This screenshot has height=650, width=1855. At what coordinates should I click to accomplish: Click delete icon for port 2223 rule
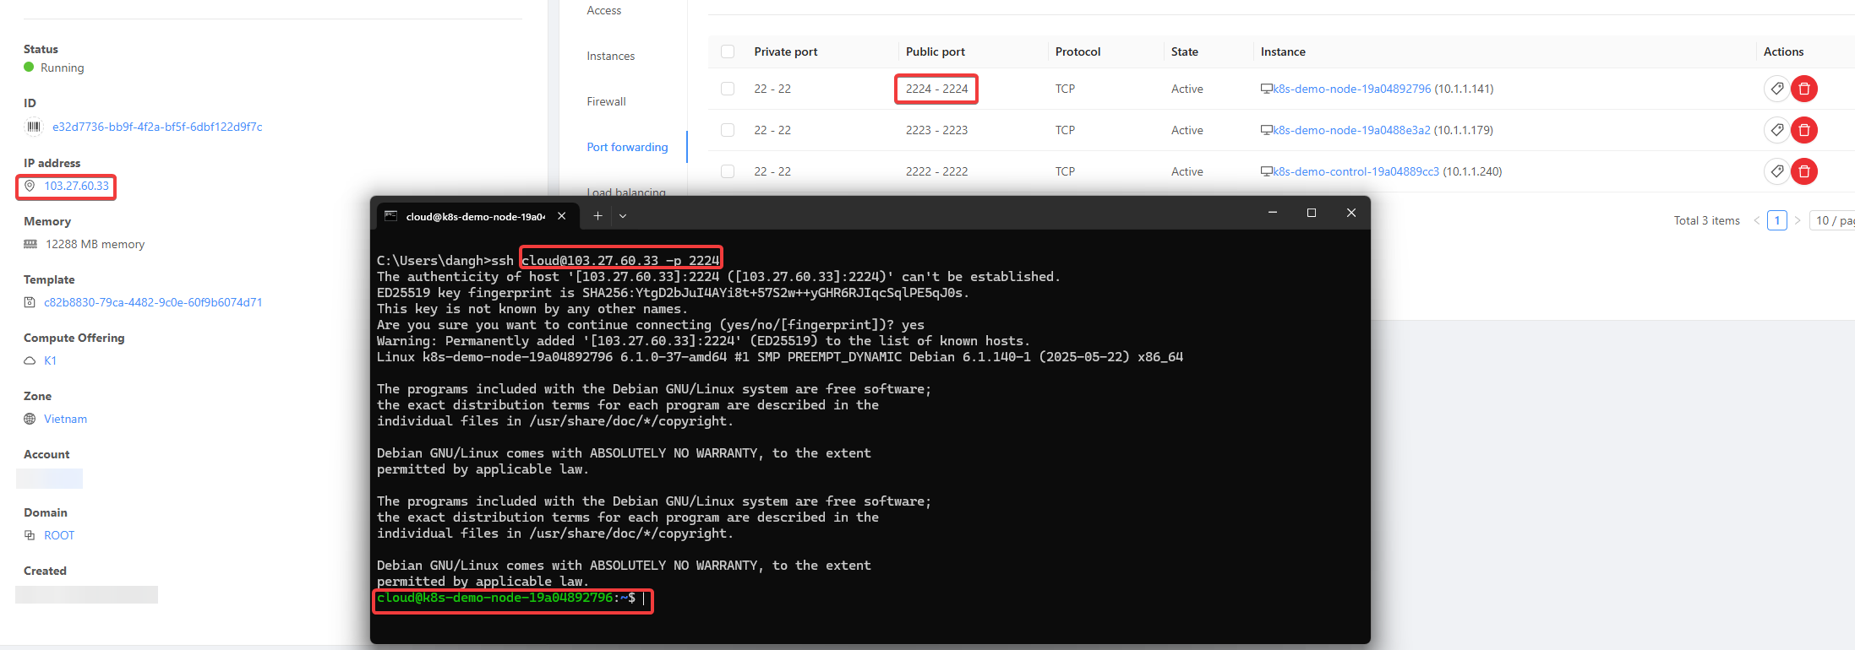pyautogui.click(x=1803, y=130)
